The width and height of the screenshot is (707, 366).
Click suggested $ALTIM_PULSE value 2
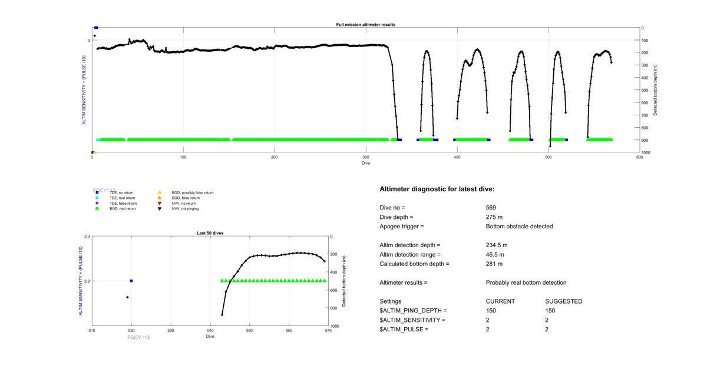click(x=547, y=330)
